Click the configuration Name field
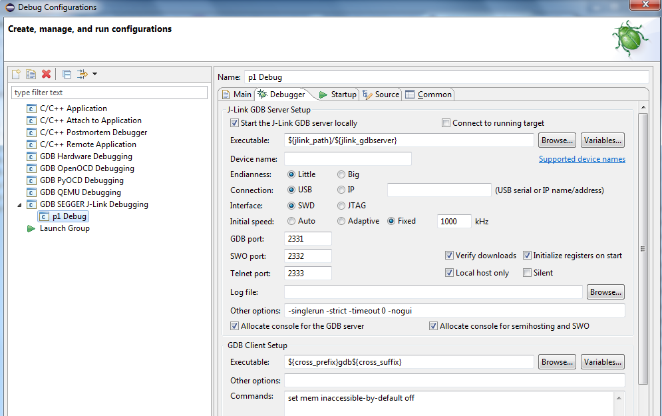The image size is (662, 416). [446, 77]
